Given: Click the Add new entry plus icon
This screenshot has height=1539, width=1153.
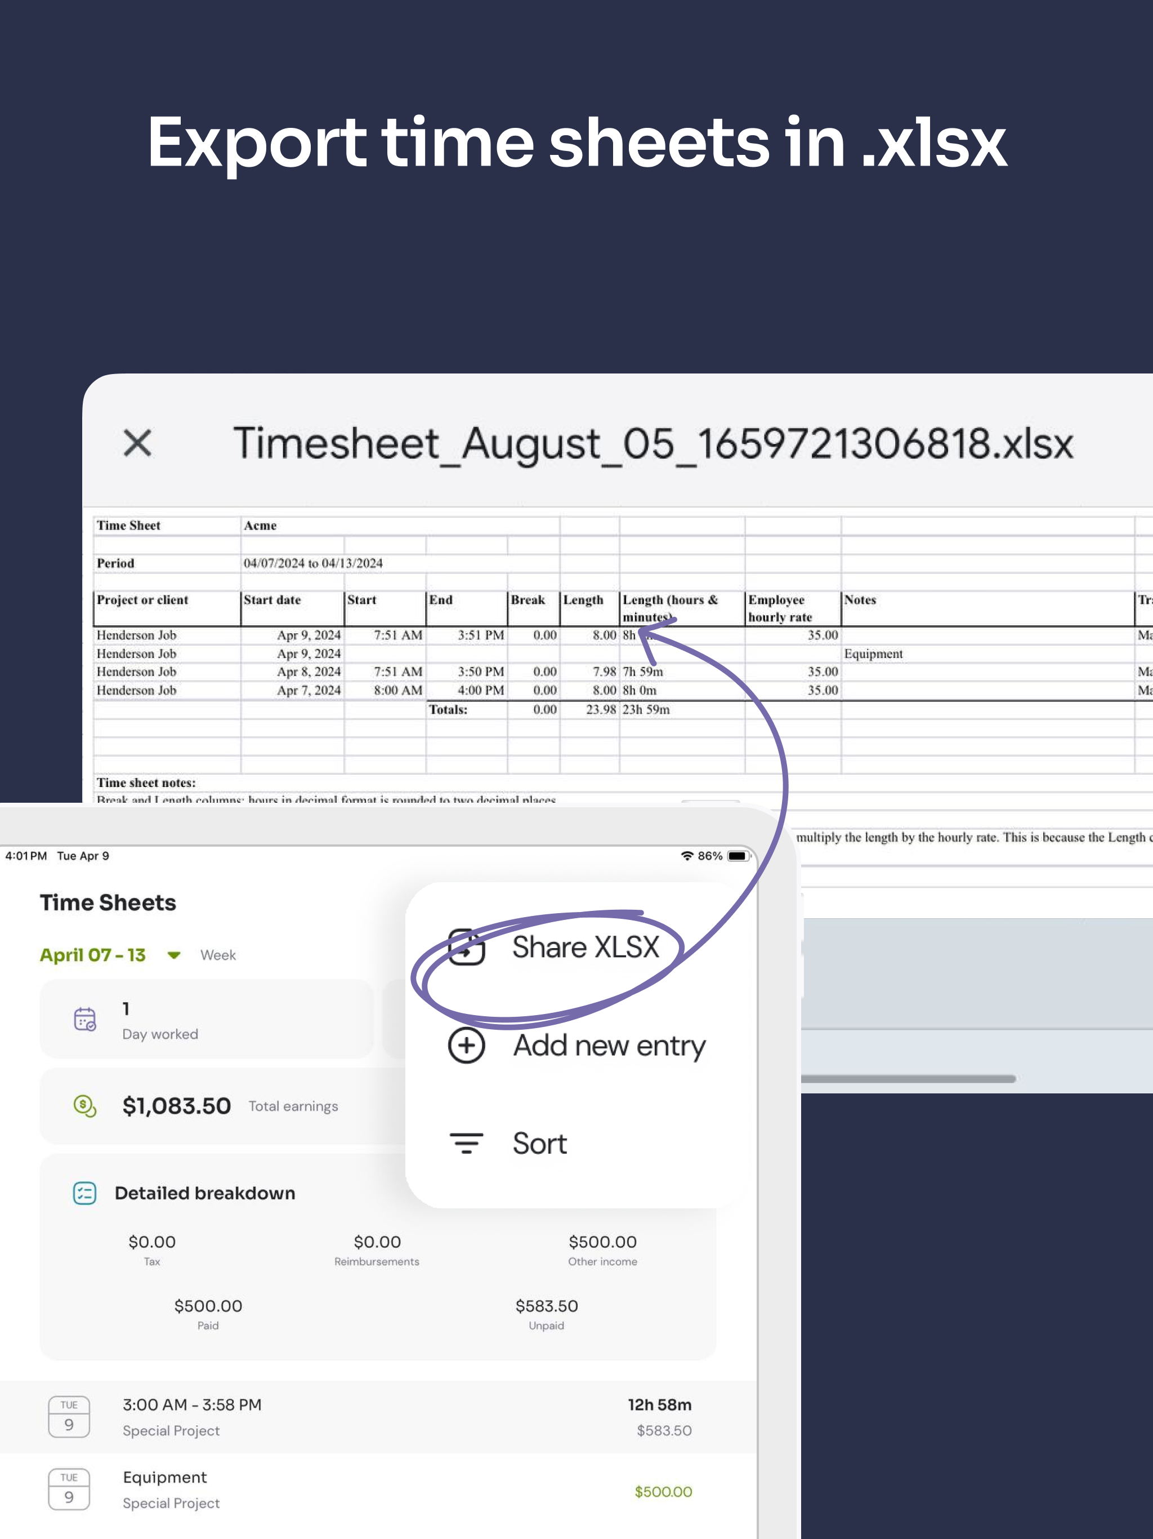Looking at the screenshot, I should (x=466, y=1045).
